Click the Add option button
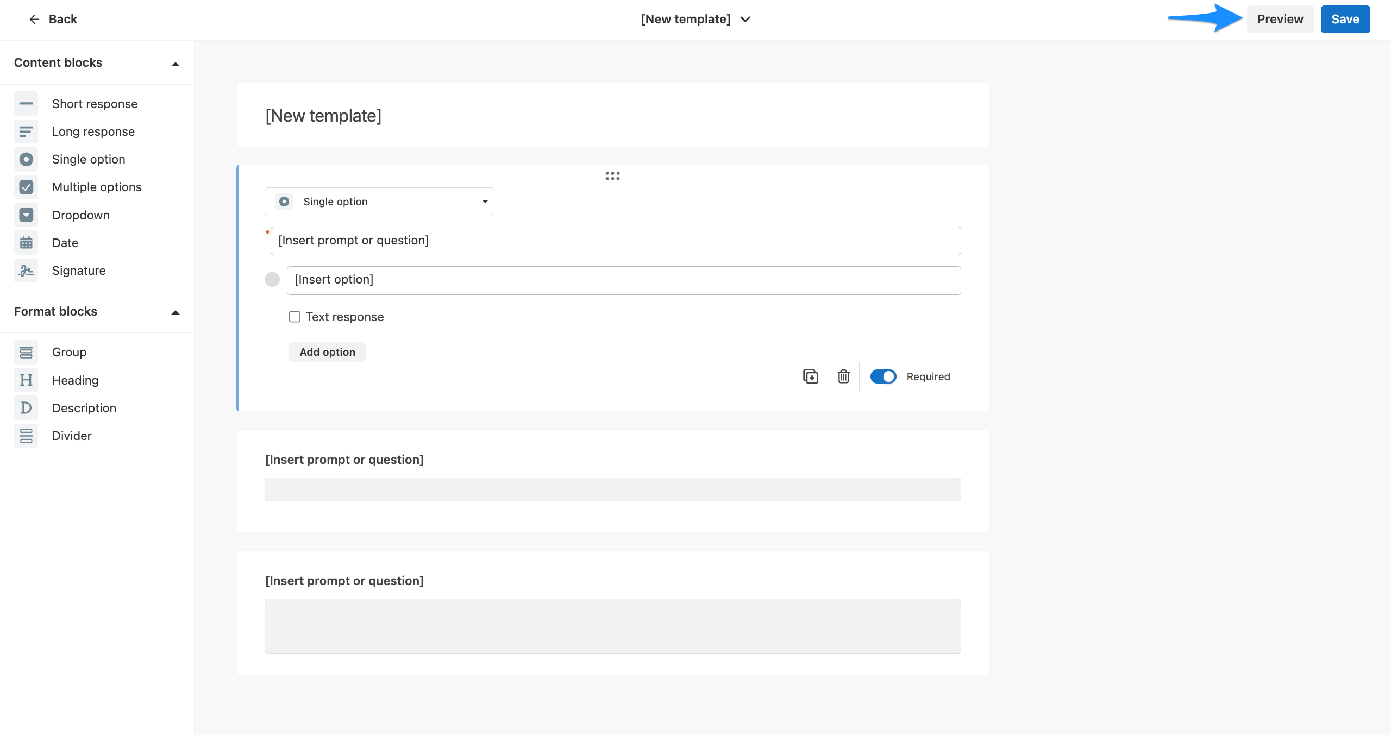This screenshot has height=735, width=1391. [x=327, y=352]
